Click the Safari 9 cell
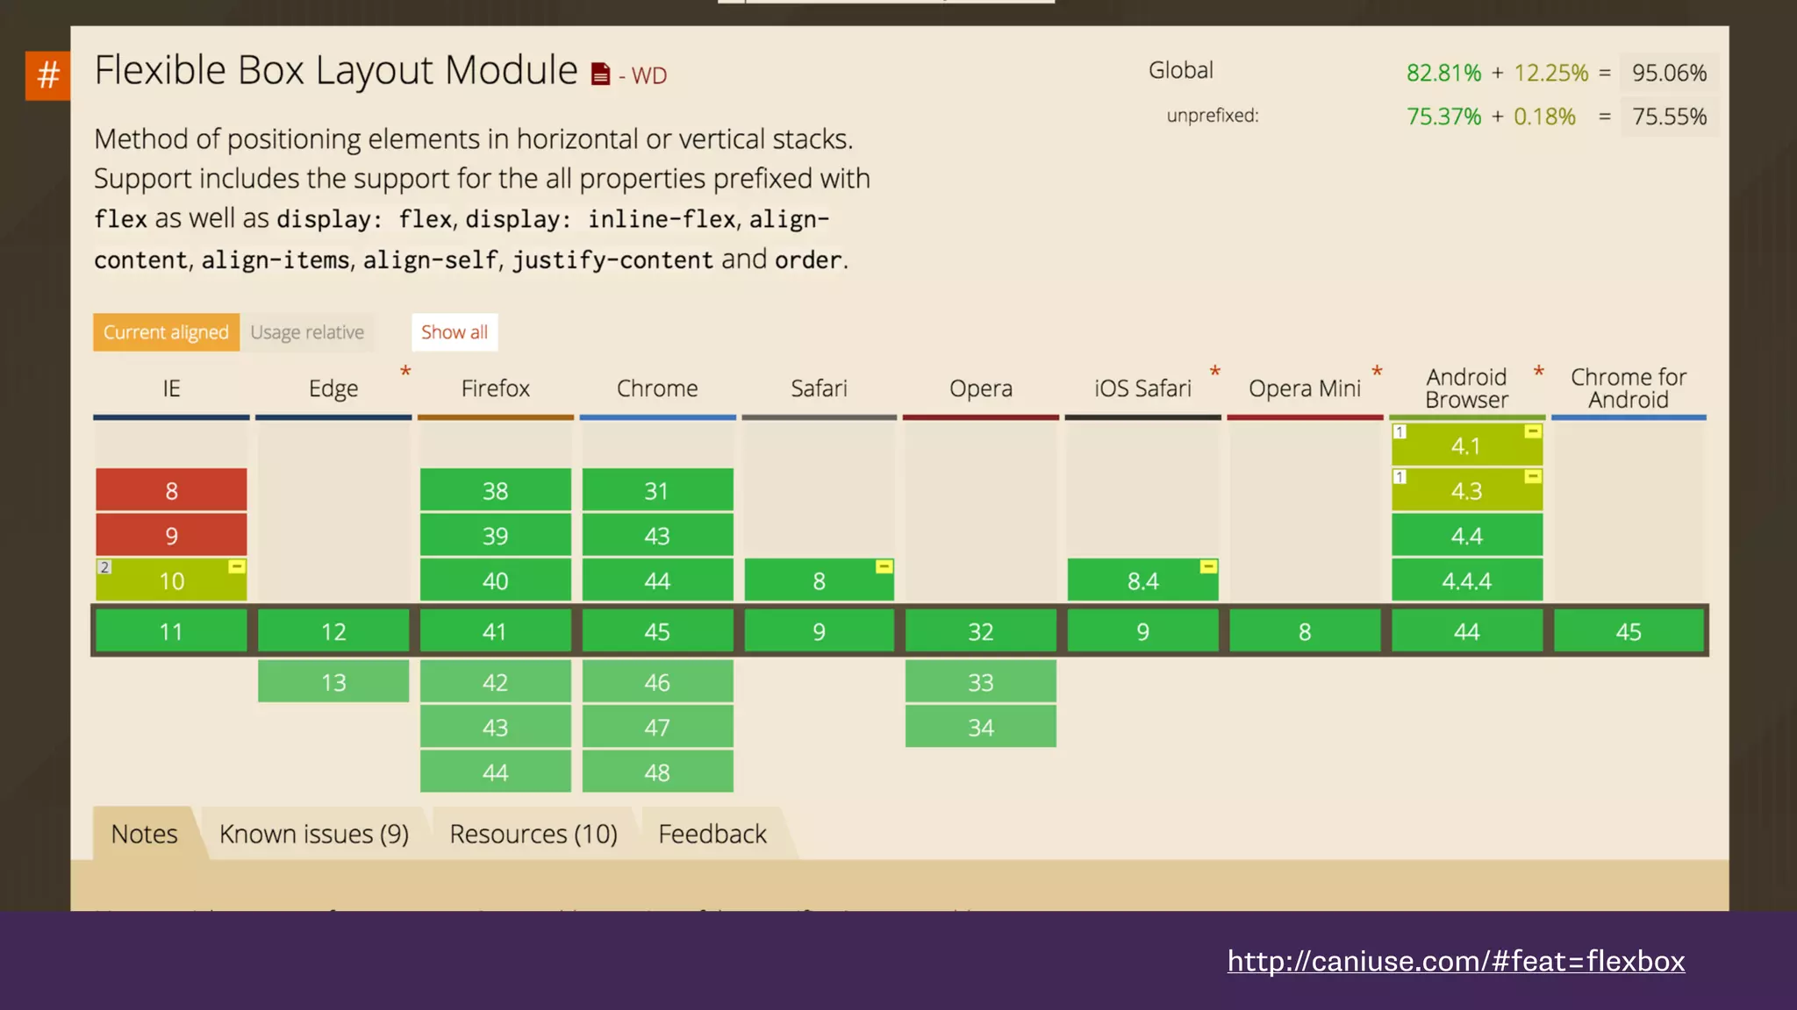The height and width of the screenshot is (1010, 1797). (820, 631)
